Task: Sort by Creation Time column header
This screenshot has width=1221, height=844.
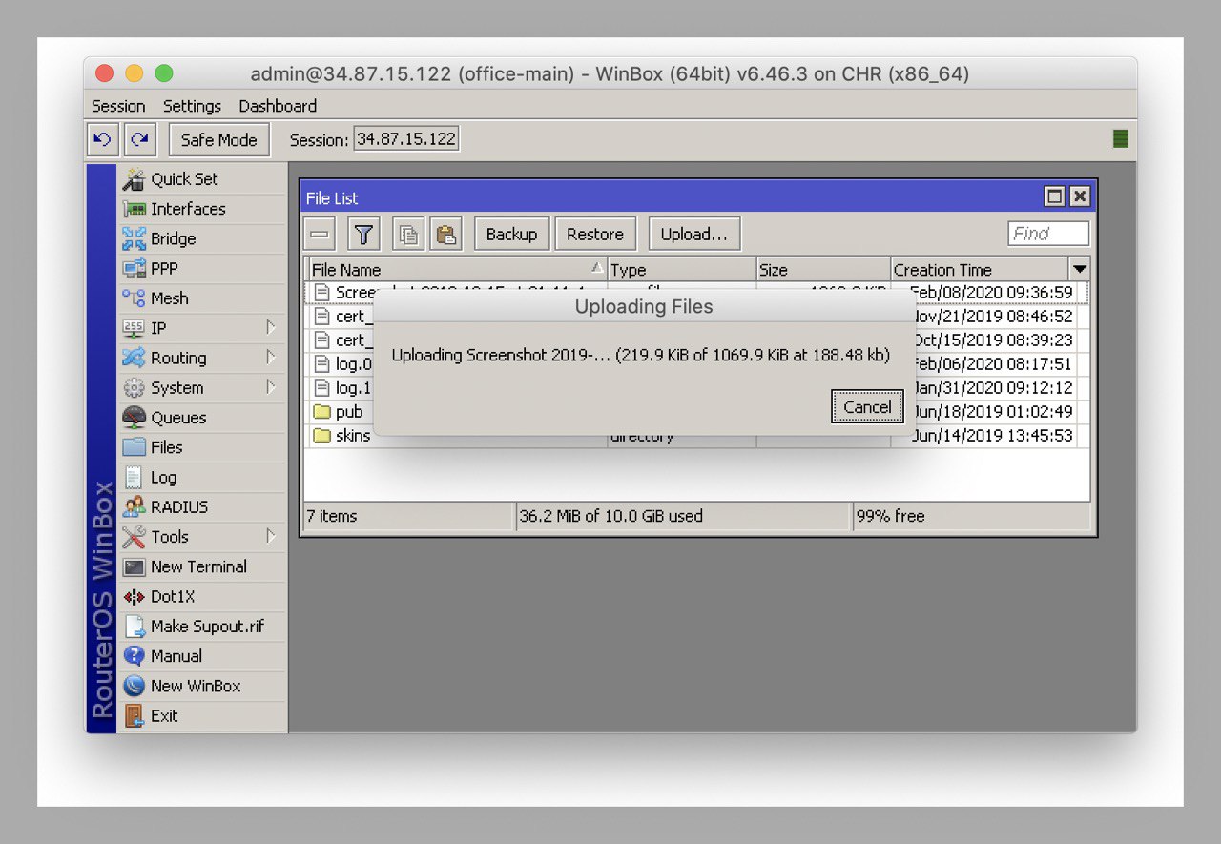Action: click(980, 269)
